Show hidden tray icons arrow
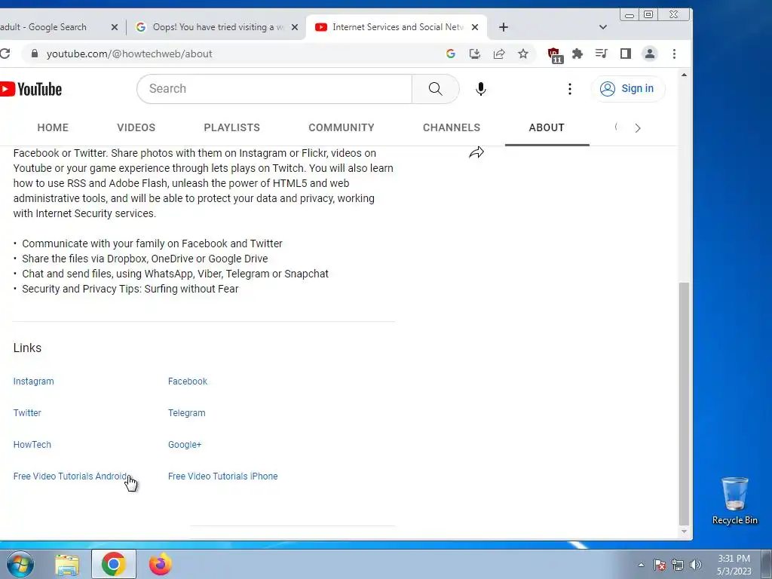772x579 pixels. click(x=641, y=565)
